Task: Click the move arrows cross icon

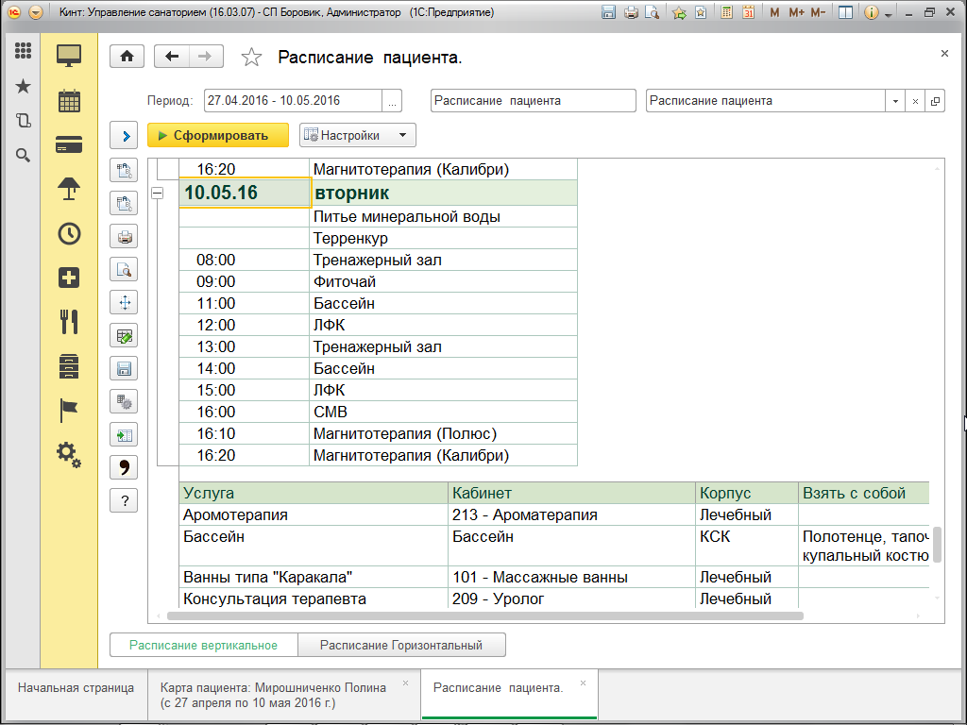Action: click(124, 303)
